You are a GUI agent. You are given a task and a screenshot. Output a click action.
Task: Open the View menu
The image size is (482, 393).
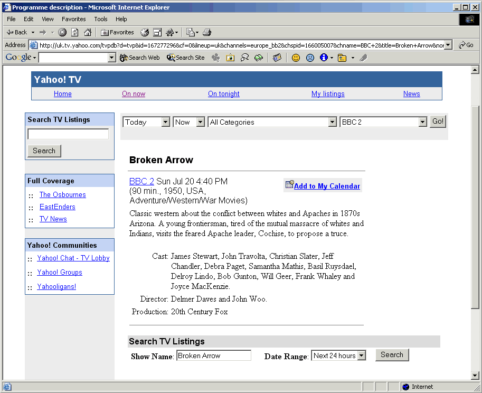48,19
